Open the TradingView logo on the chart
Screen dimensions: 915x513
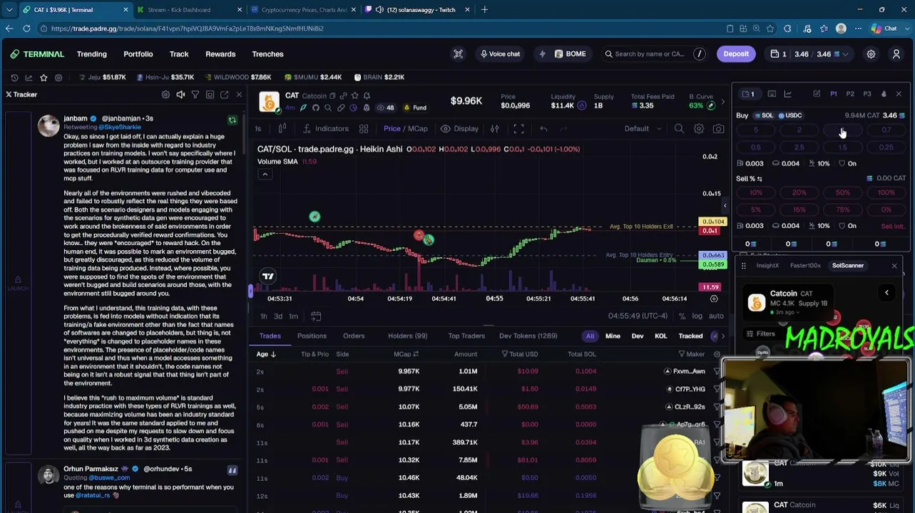click(x=268, y=276)
